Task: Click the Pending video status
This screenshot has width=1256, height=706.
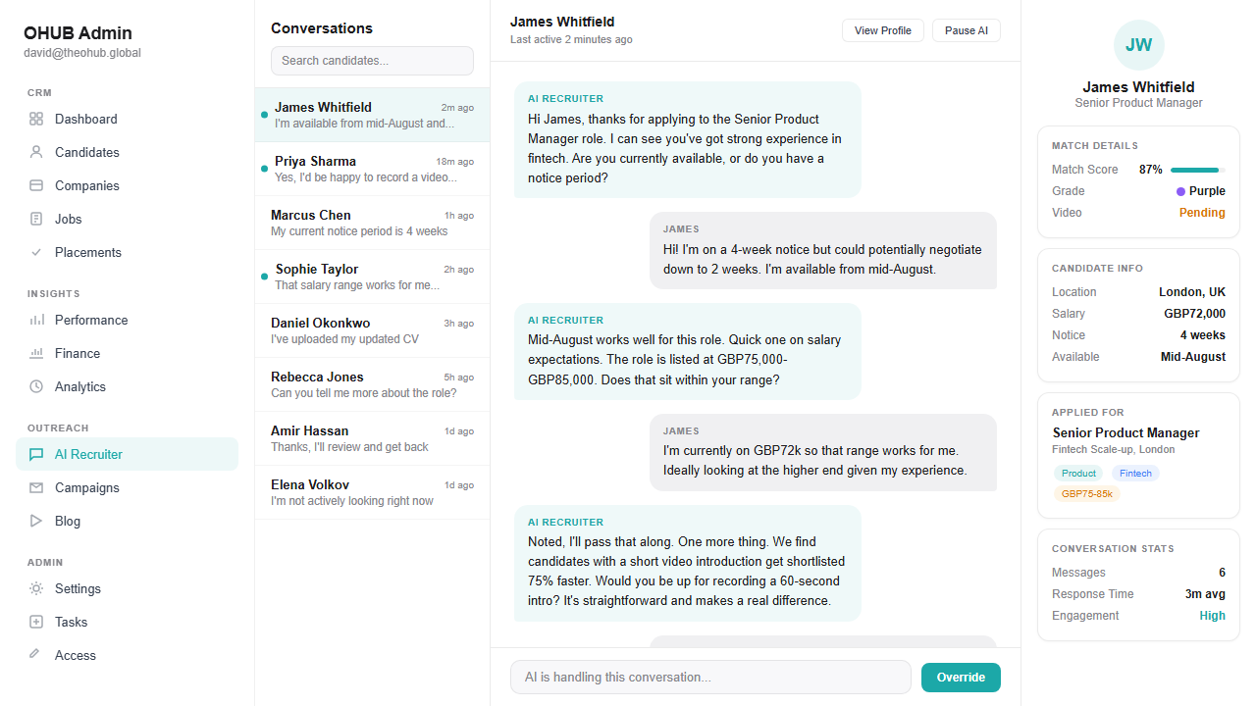Action: 1202,213
